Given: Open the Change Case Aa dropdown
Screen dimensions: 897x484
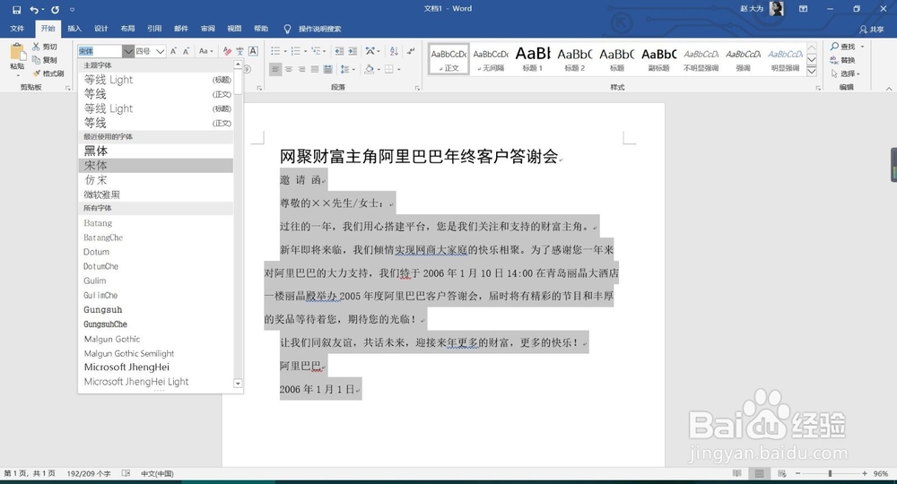Looking at the screenshot, I should point(205,51).
